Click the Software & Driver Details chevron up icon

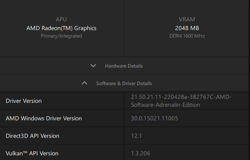coord(84,83)
